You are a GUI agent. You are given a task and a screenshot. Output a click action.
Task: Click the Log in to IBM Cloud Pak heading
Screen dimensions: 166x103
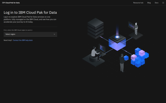click(30, 13)
